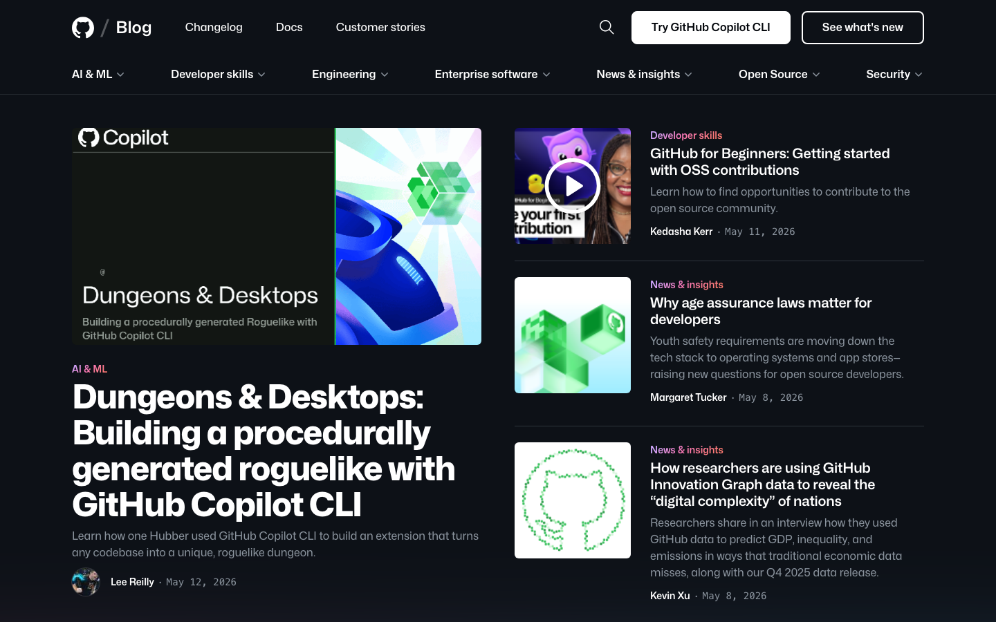
Task: Click author name Kevin Xu
Action: (x=670, y=596)
